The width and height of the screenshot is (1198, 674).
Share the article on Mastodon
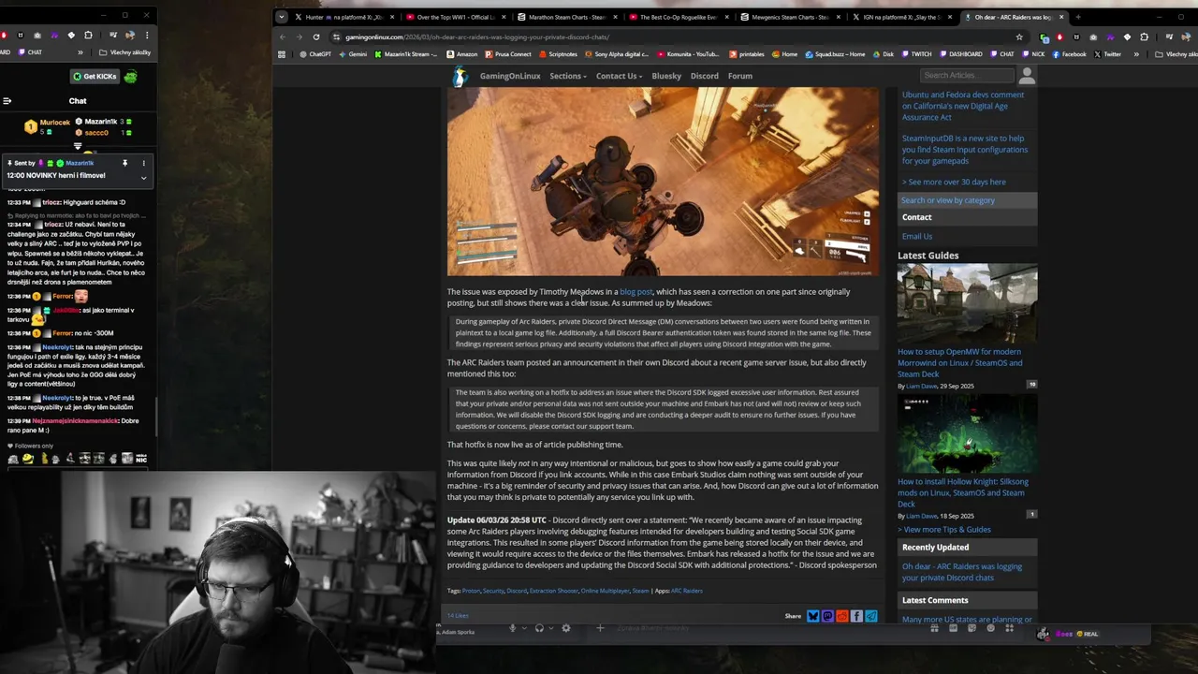[827, 616]
